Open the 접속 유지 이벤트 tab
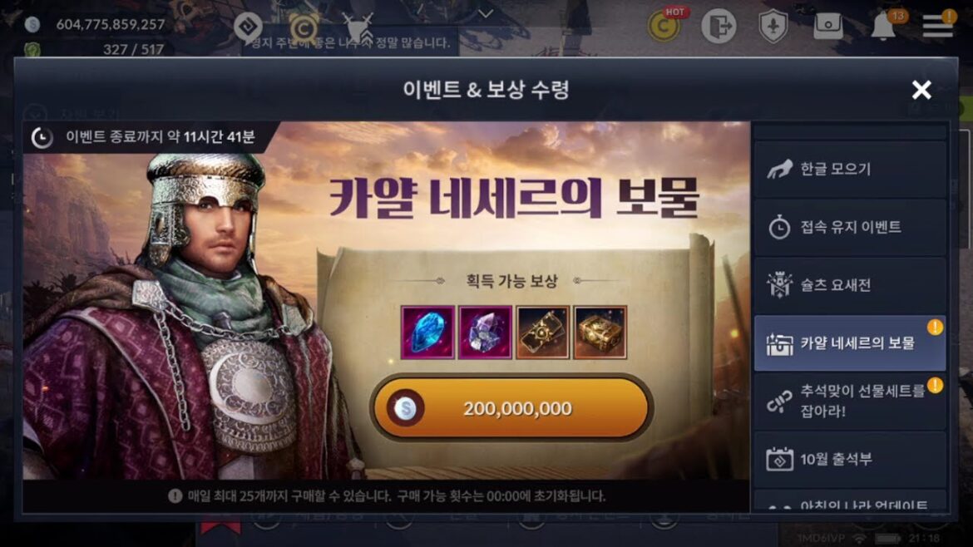This screenshot has height=547, width=973. pyautogui.click(x=850, y=227)
